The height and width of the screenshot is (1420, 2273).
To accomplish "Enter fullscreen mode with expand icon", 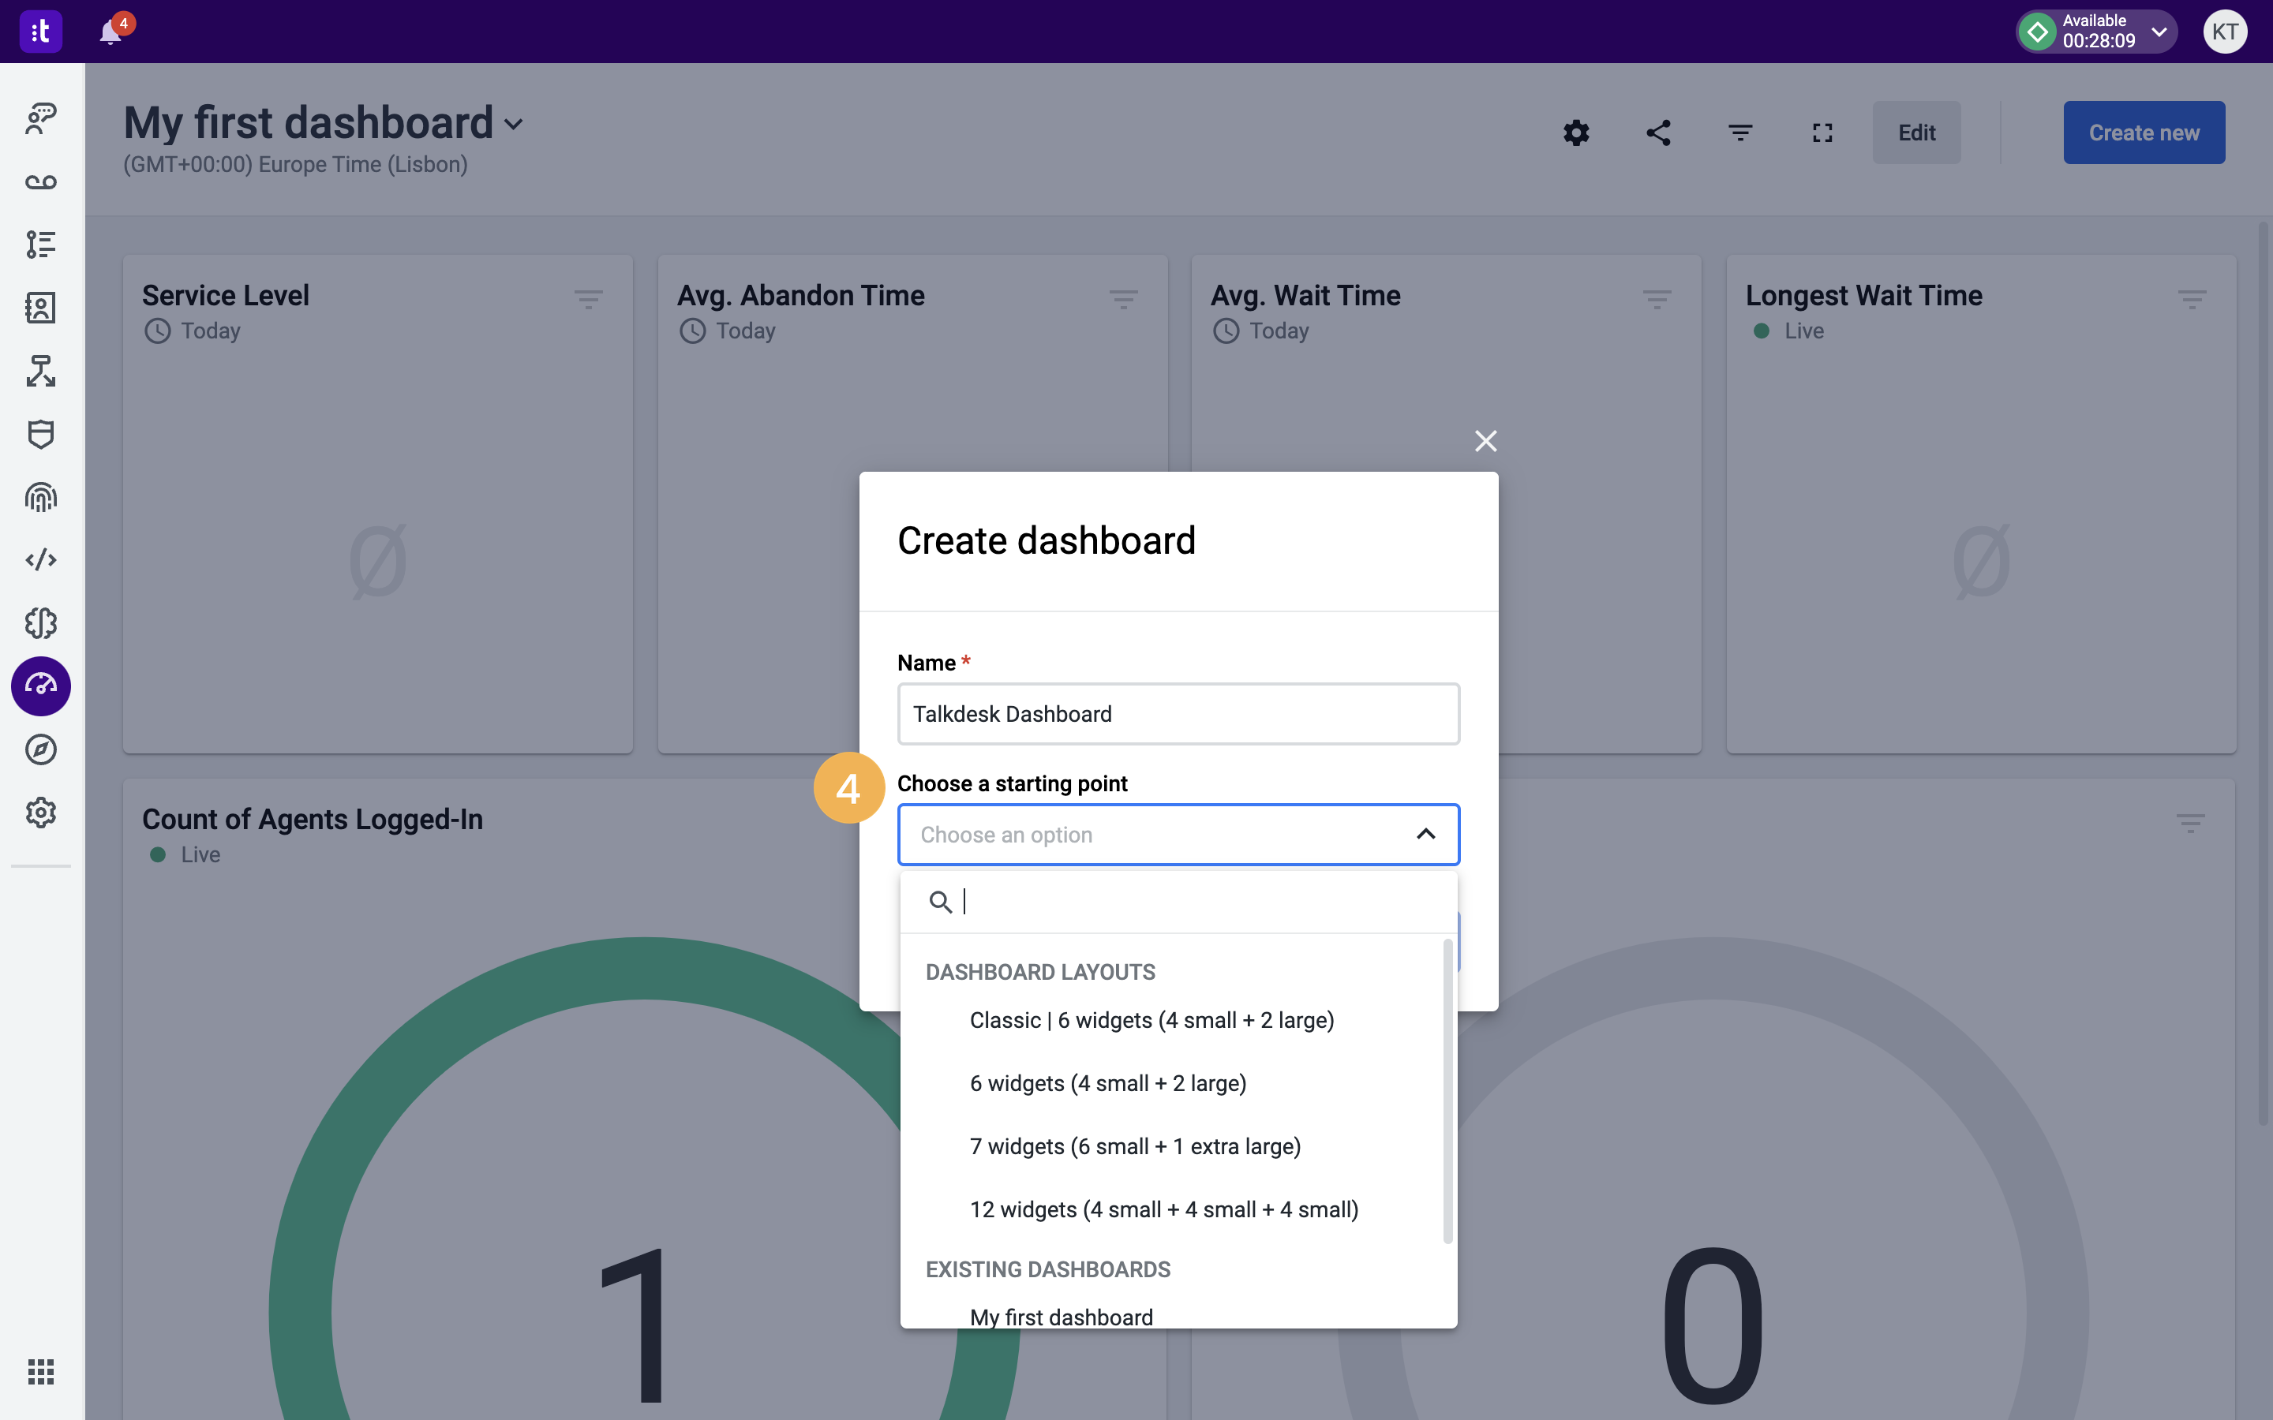I will (1822, 133).
